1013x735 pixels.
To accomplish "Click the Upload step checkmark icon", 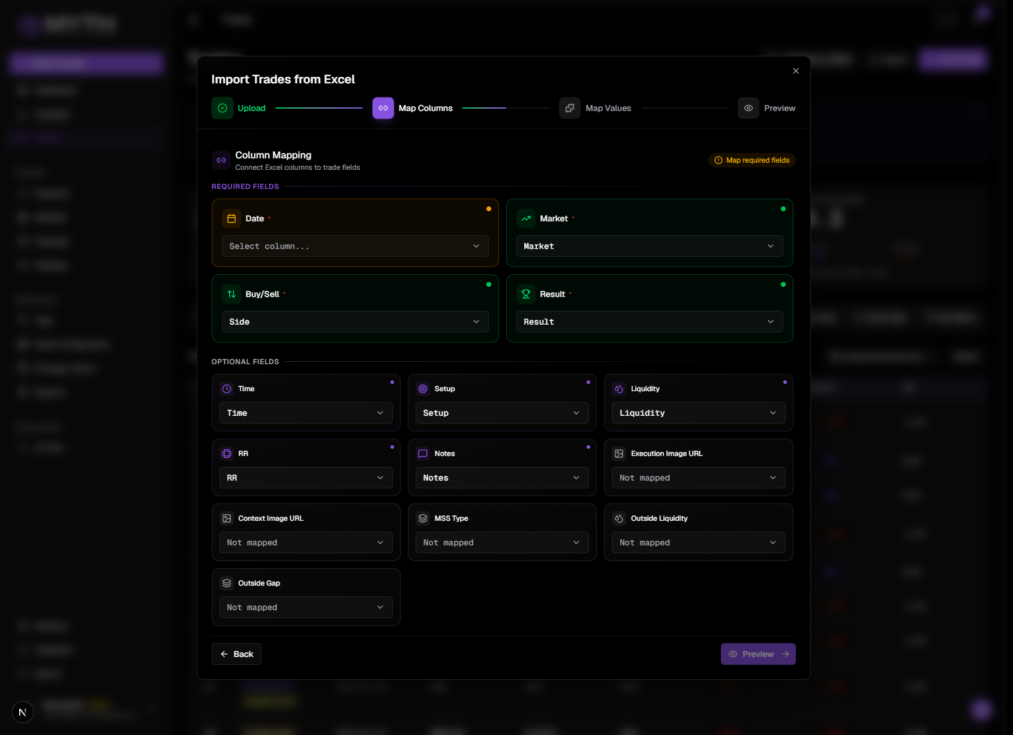I will coord(223,108).
